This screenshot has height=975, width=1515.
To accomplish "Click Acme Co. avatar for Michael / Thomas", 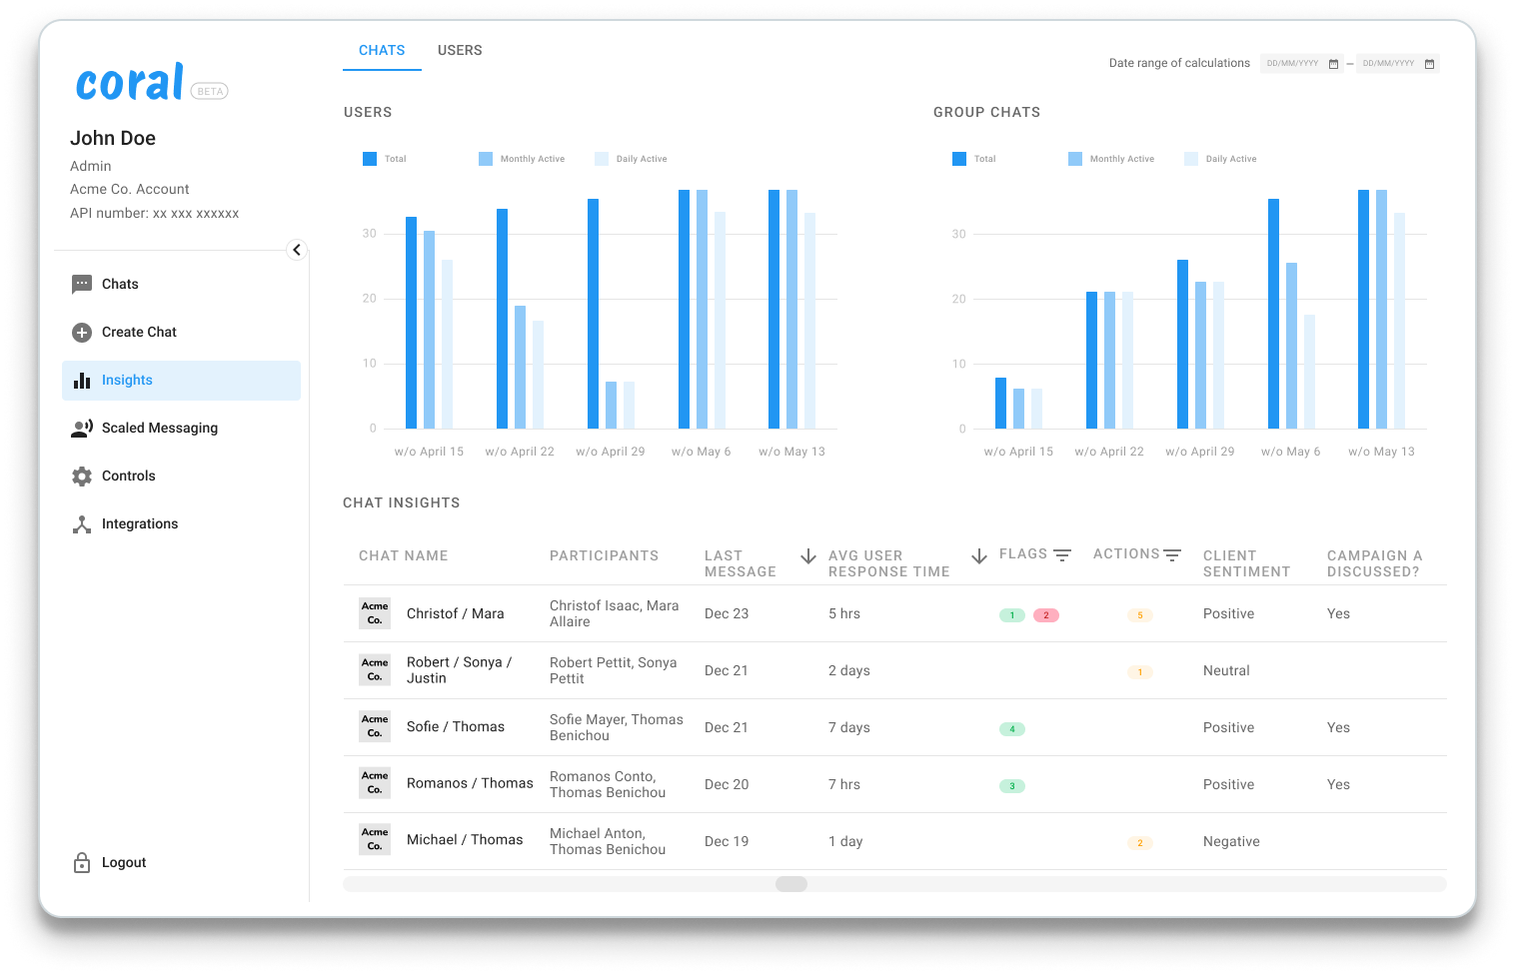I will (x=375, y=840).
